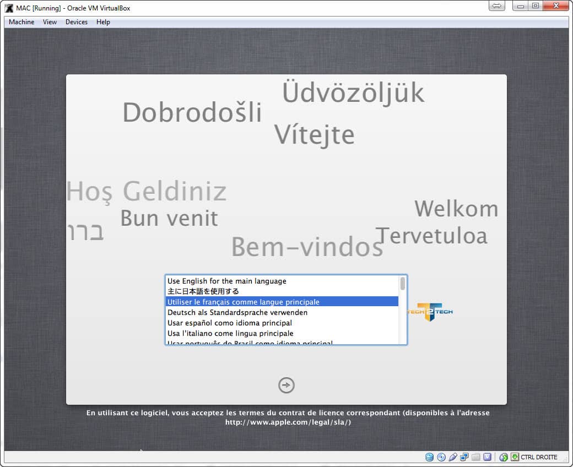
Task: Minimize the VirtualBox window
Action: [521, 6]
